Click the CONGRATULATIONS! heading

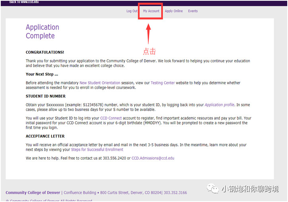point(45,52)
